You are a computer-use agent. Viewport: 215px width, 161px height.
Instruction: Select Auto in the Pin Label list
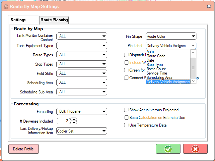(x=168, y=52)
